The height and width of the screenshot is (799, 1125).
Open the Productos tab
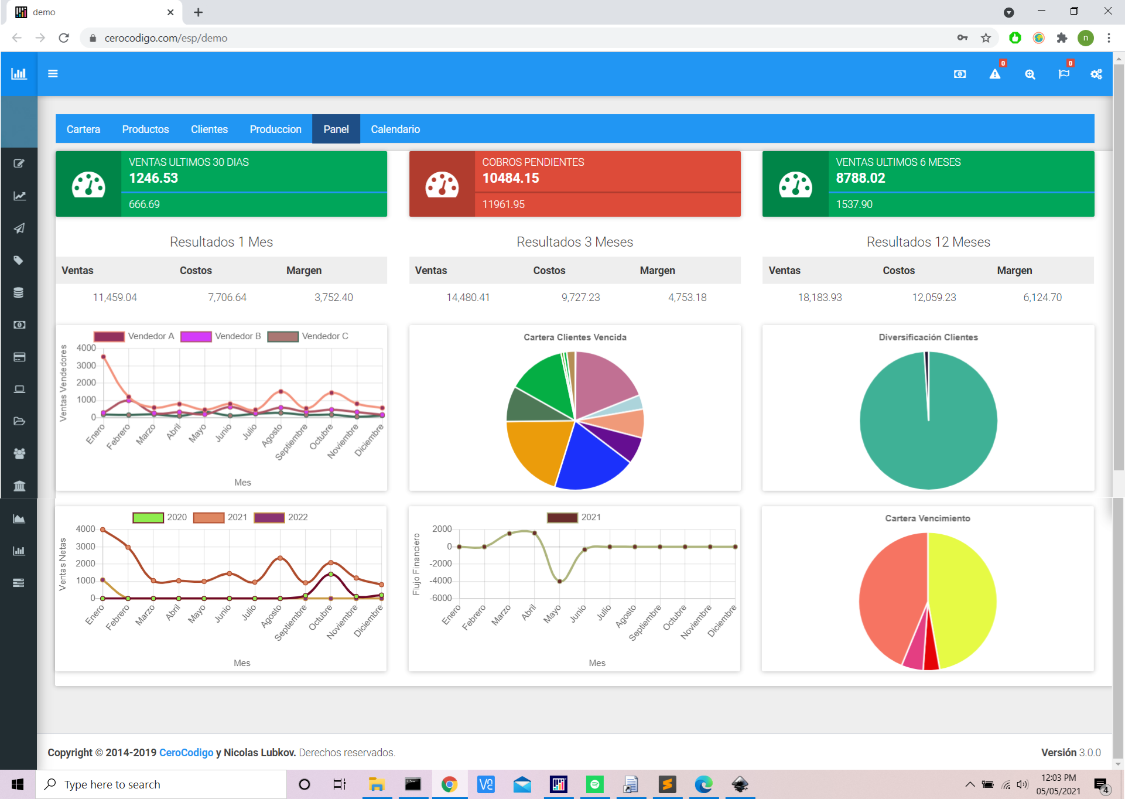coord(145,129)
